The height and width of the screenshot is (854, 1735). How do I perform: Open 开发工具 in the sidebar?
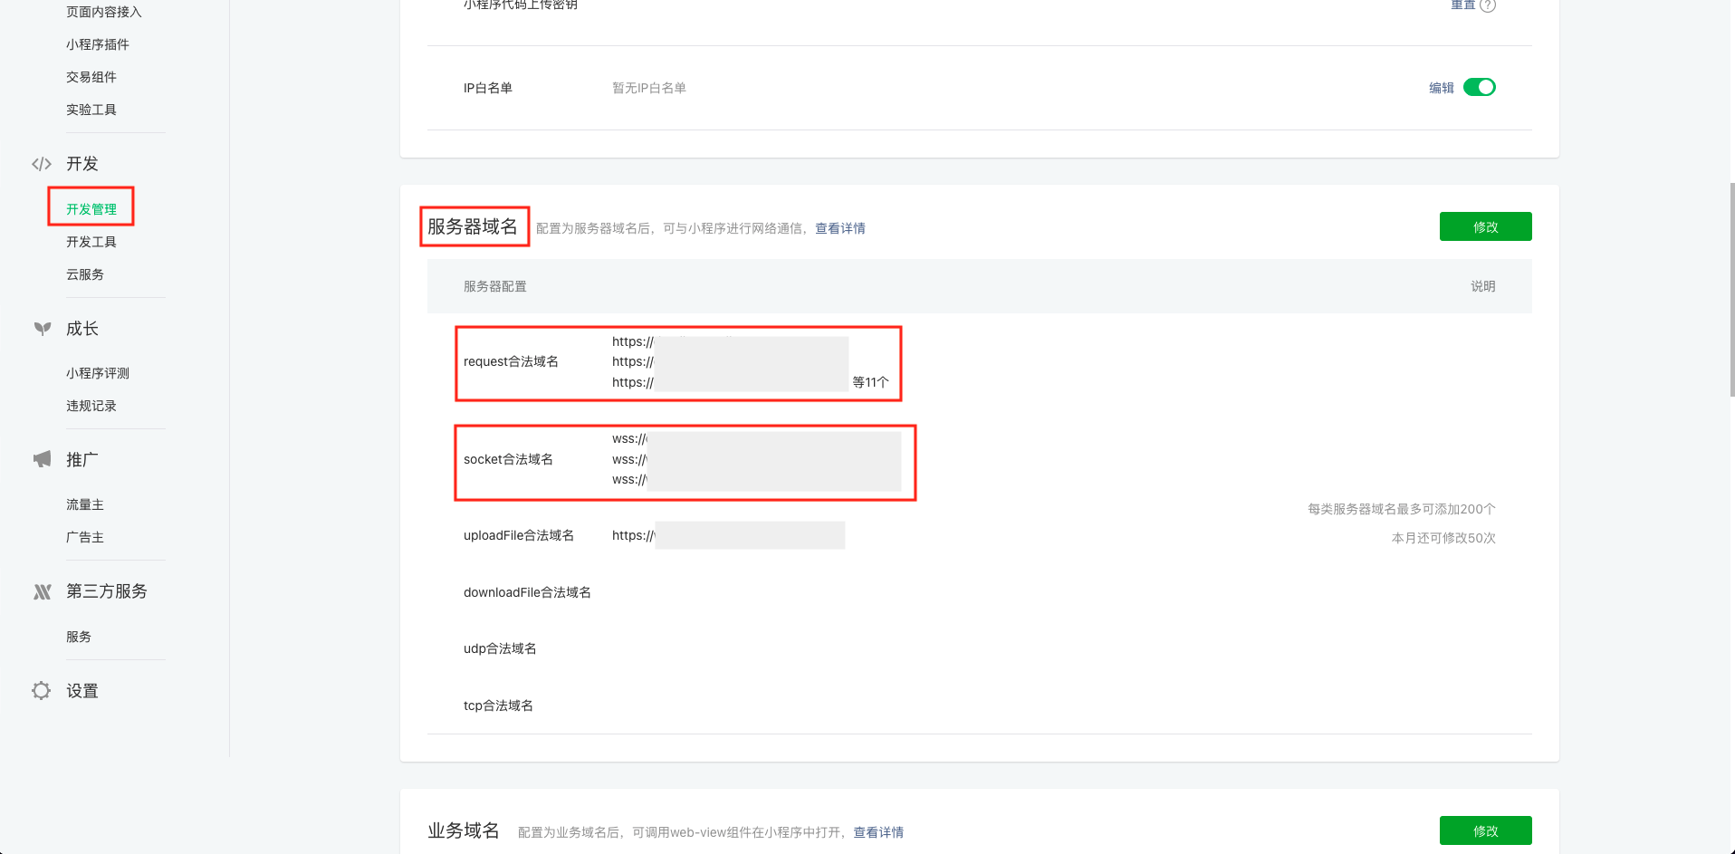tap(91, 242)
